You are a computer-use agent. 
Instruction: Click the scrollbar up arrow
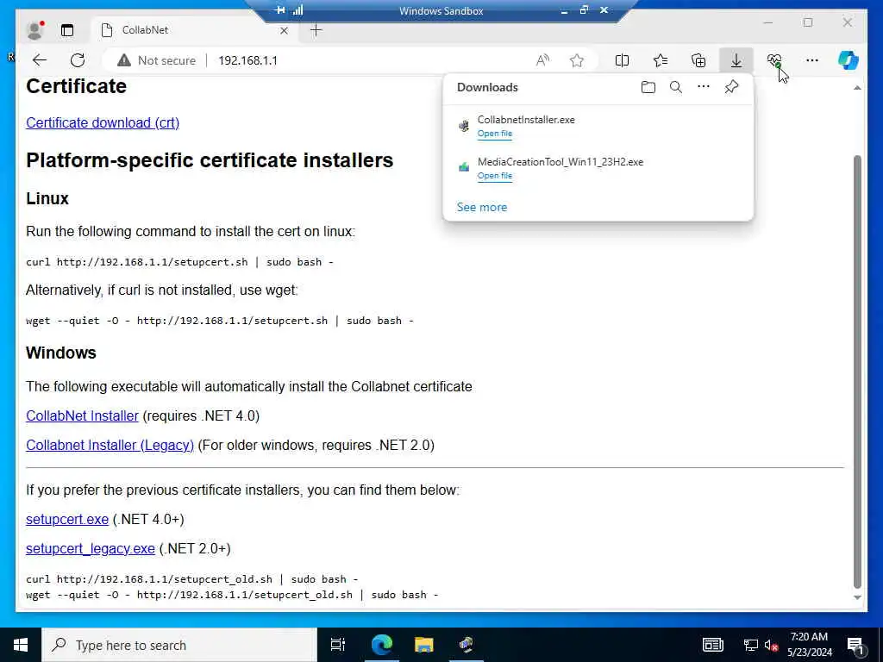point(857,88)
